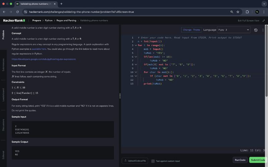Open the developers.google.com regular-expressions link
The height and width of the screenshot is (167, 268).
[x=44, y=59]
